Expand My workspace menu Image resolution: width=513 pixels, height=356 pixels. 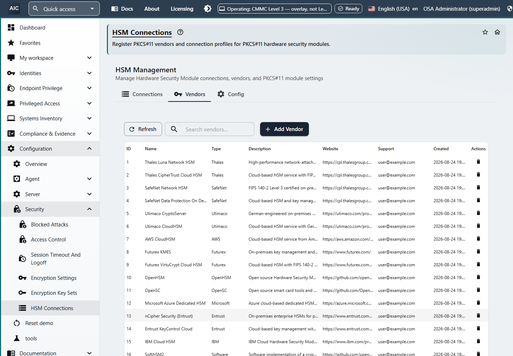50,58
